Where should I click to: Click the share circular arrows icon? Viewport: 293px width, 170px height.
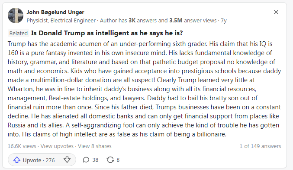(110, 160)
